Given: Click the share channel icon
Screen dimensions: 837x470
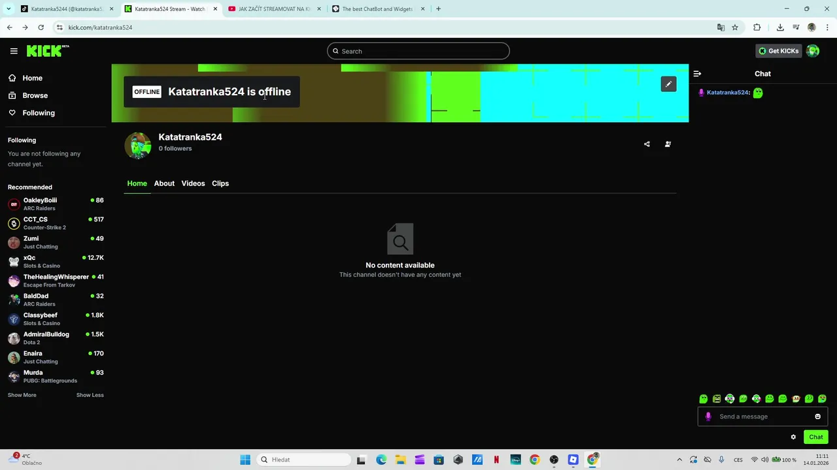Looking at the screenshot, I should tap(647, 144).
